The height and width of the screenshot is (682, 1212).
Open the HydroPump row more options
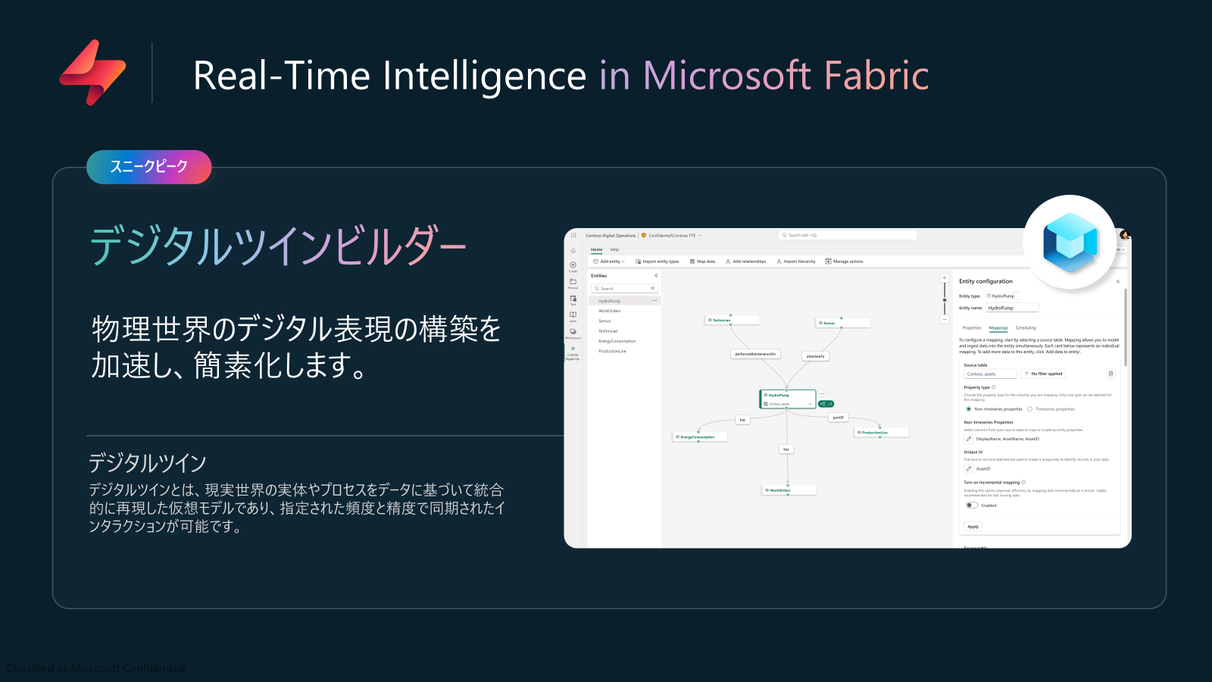tap(655, 301)
